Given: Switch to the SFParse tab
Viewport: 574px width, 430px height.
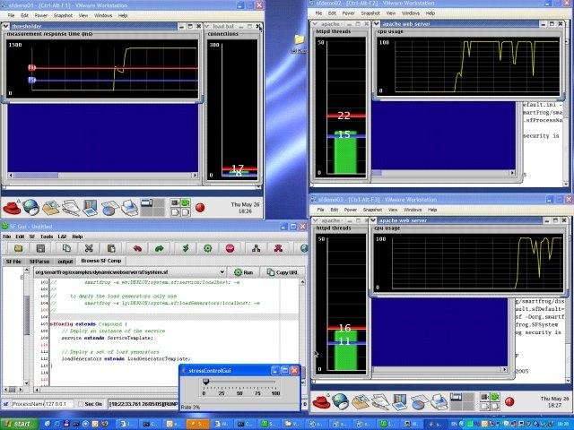Looking at the screenshot, I should point(39,261).
